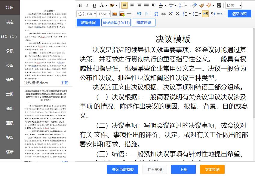Image resolution: width=255 pixels, height=176 pixels.
Task: Click the format painter brush icon
Action: (201, 5)
